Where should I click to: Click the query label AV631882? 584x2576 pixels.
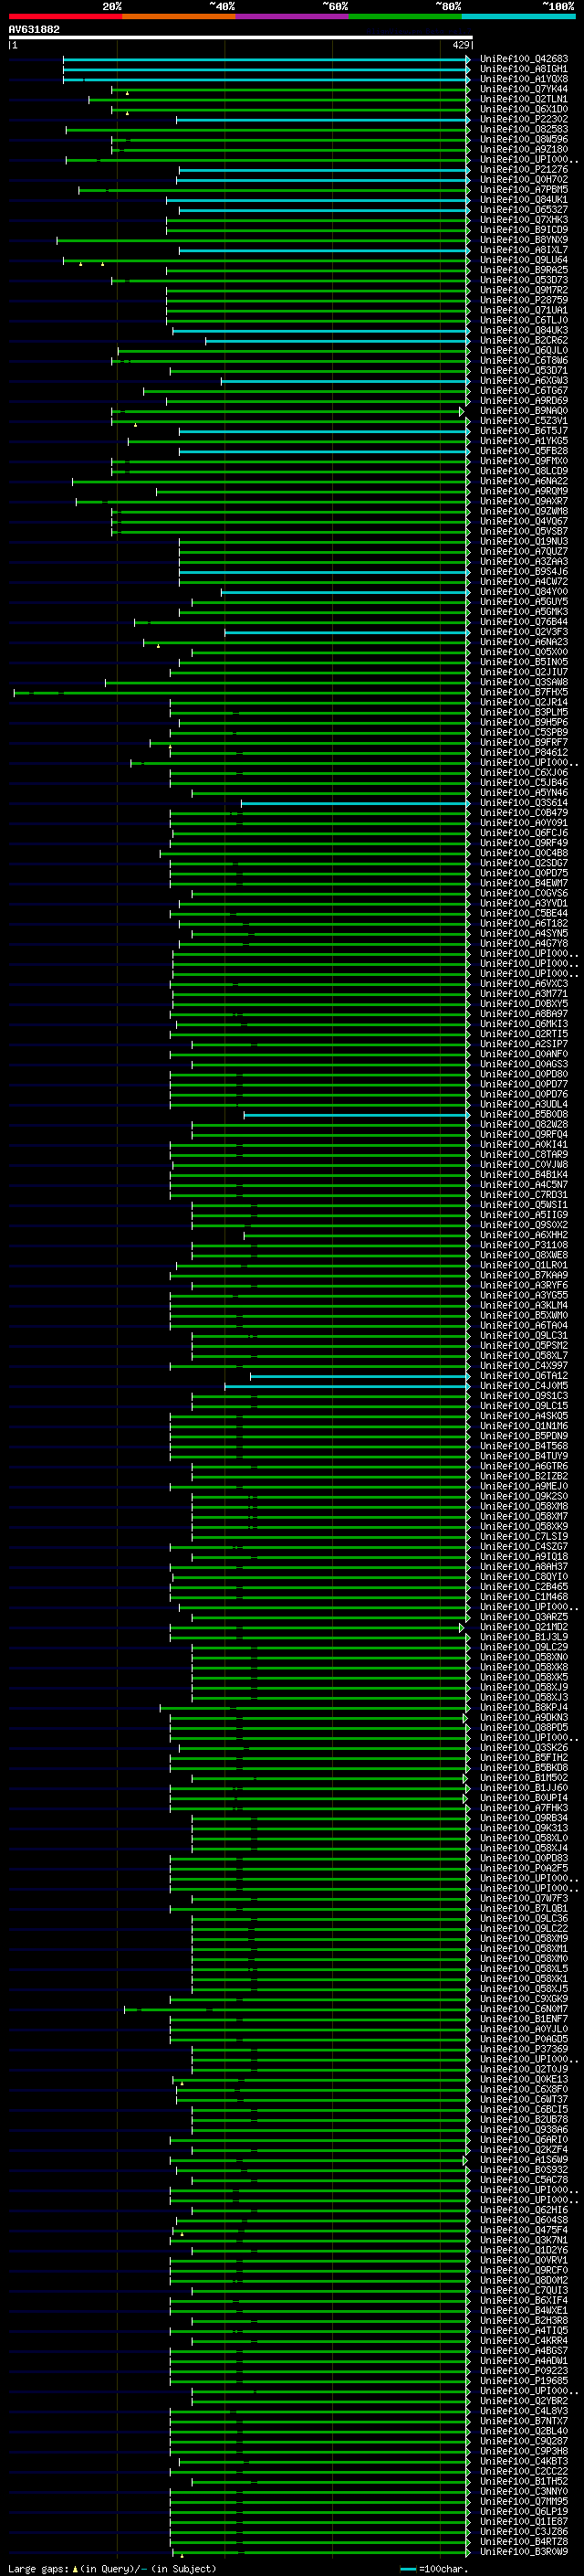[x=34, y=30]
